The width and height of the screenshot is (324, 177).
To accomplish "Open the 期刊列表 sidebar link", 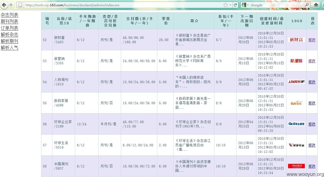I will pos(10,21).
